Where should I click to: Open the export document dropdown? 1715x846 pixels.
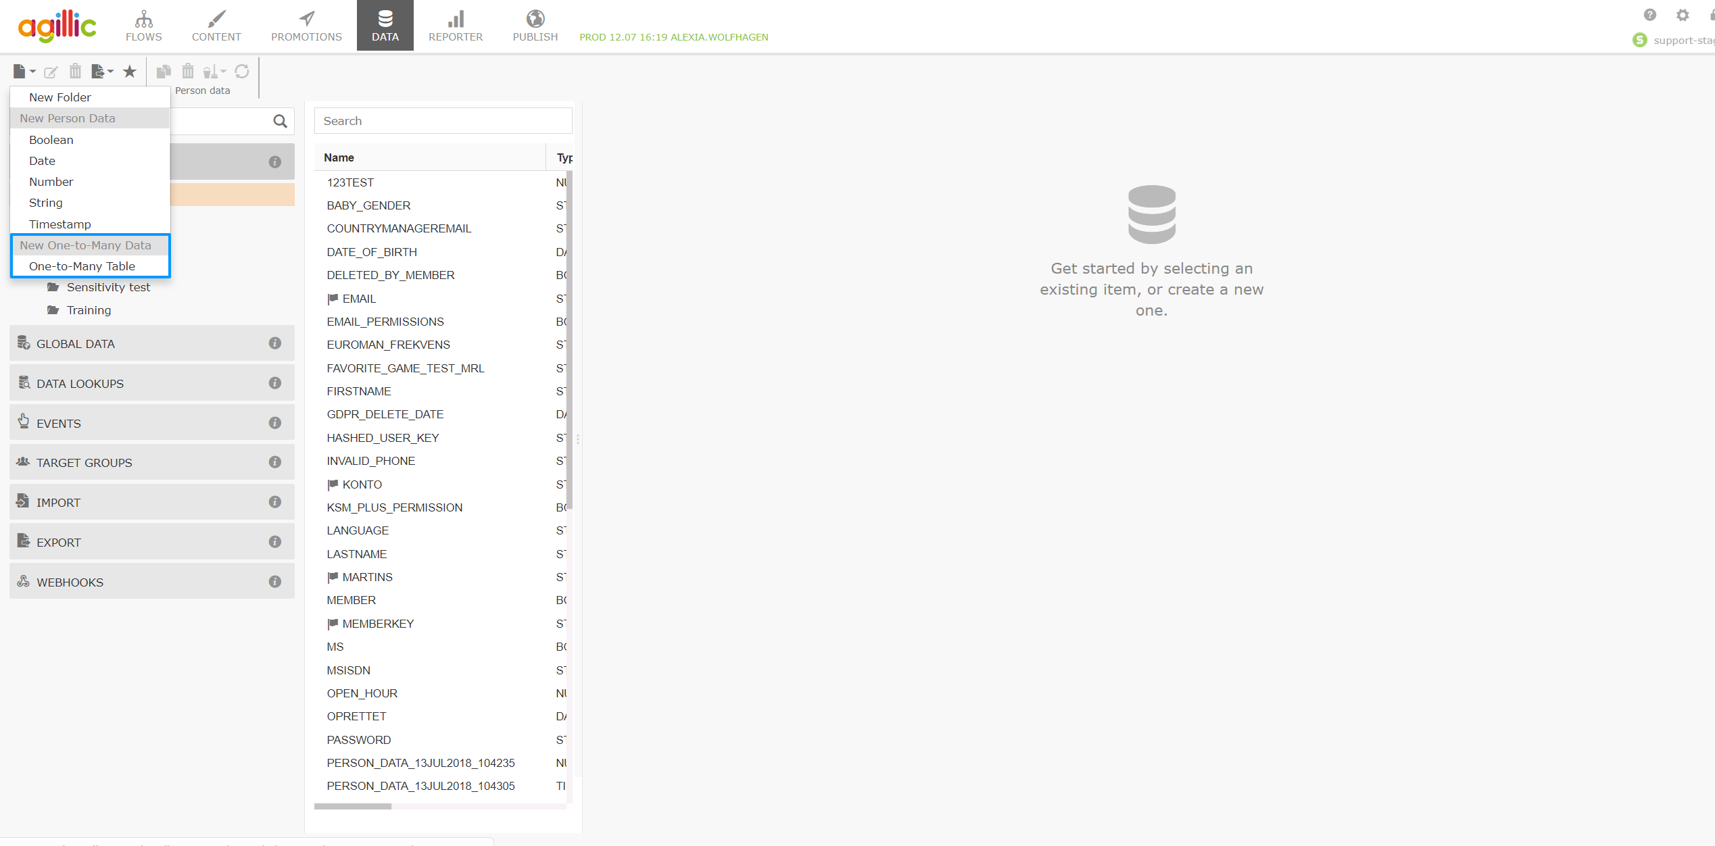pyautogui.click(x=103, y=72)
